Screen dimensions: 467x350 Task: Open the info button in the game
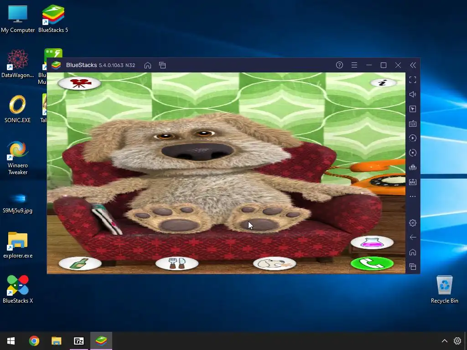pos(383,83)
